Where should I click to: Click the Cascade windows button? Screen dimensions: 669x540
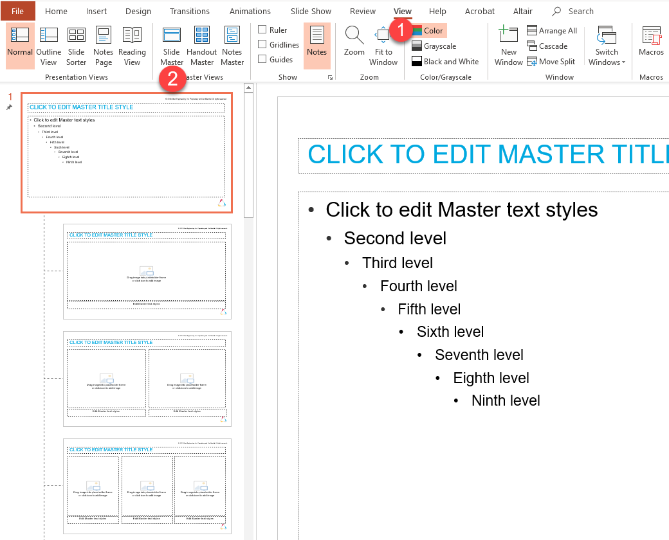547,46
